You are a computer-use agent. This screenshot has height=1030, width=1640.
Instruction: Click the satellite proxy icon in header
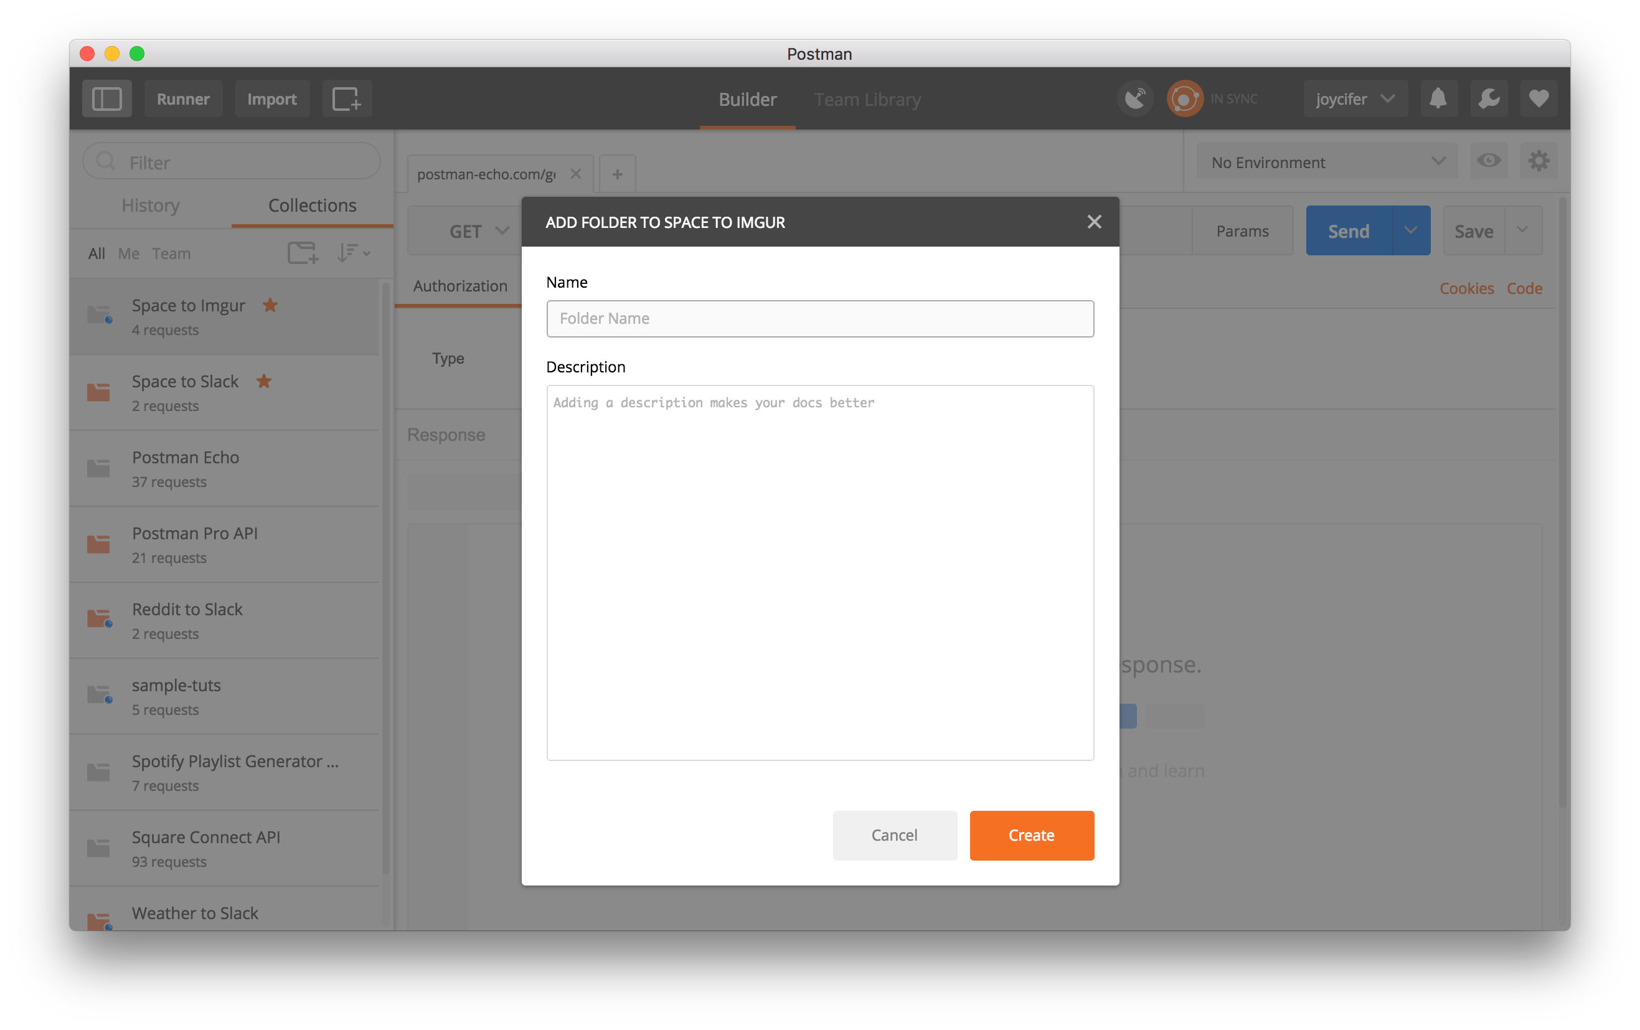pos(1134,98)
